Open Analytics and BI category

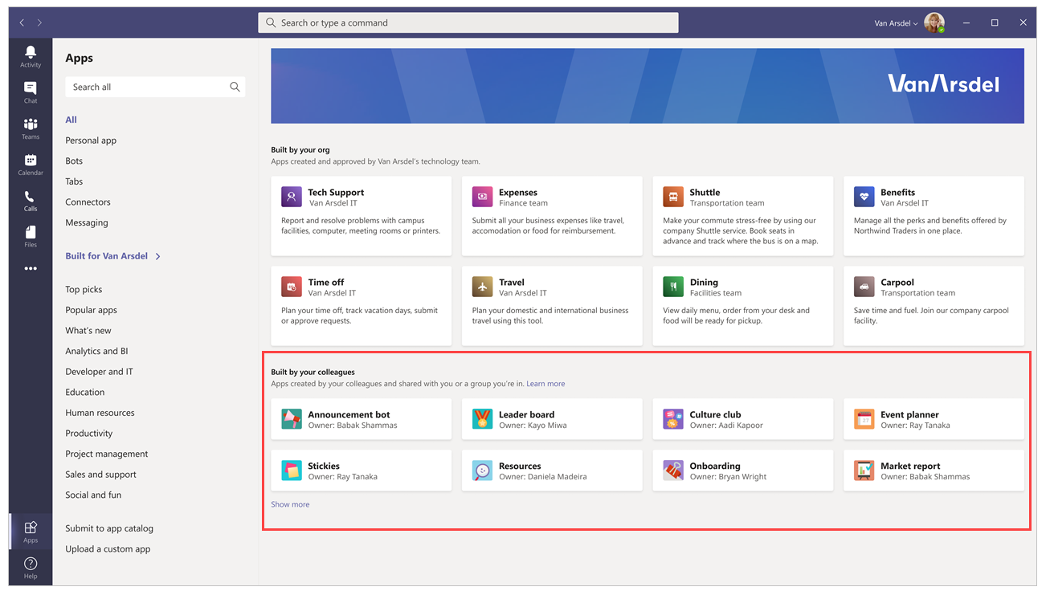click(x=96, y=351)
